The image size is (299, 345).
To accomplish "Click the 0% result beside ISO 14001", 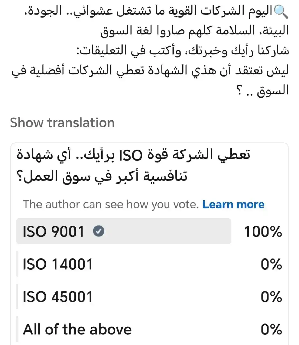I will pos(271,264).
